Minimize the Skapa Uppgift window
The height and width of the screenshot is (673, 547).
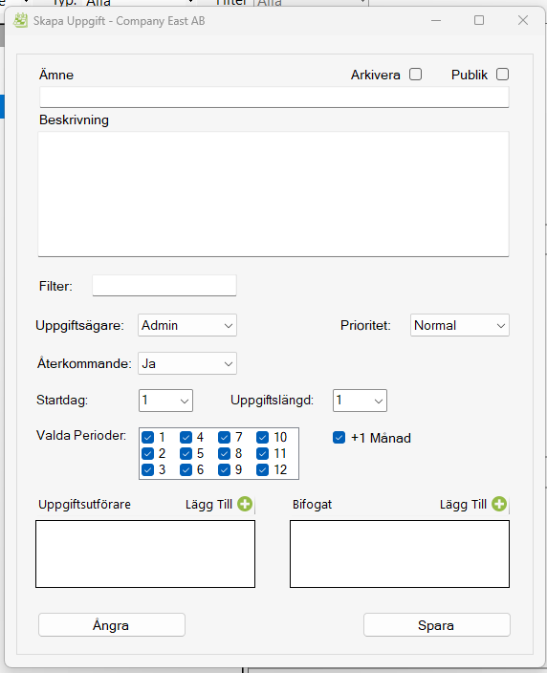click(x=436, y=20)
